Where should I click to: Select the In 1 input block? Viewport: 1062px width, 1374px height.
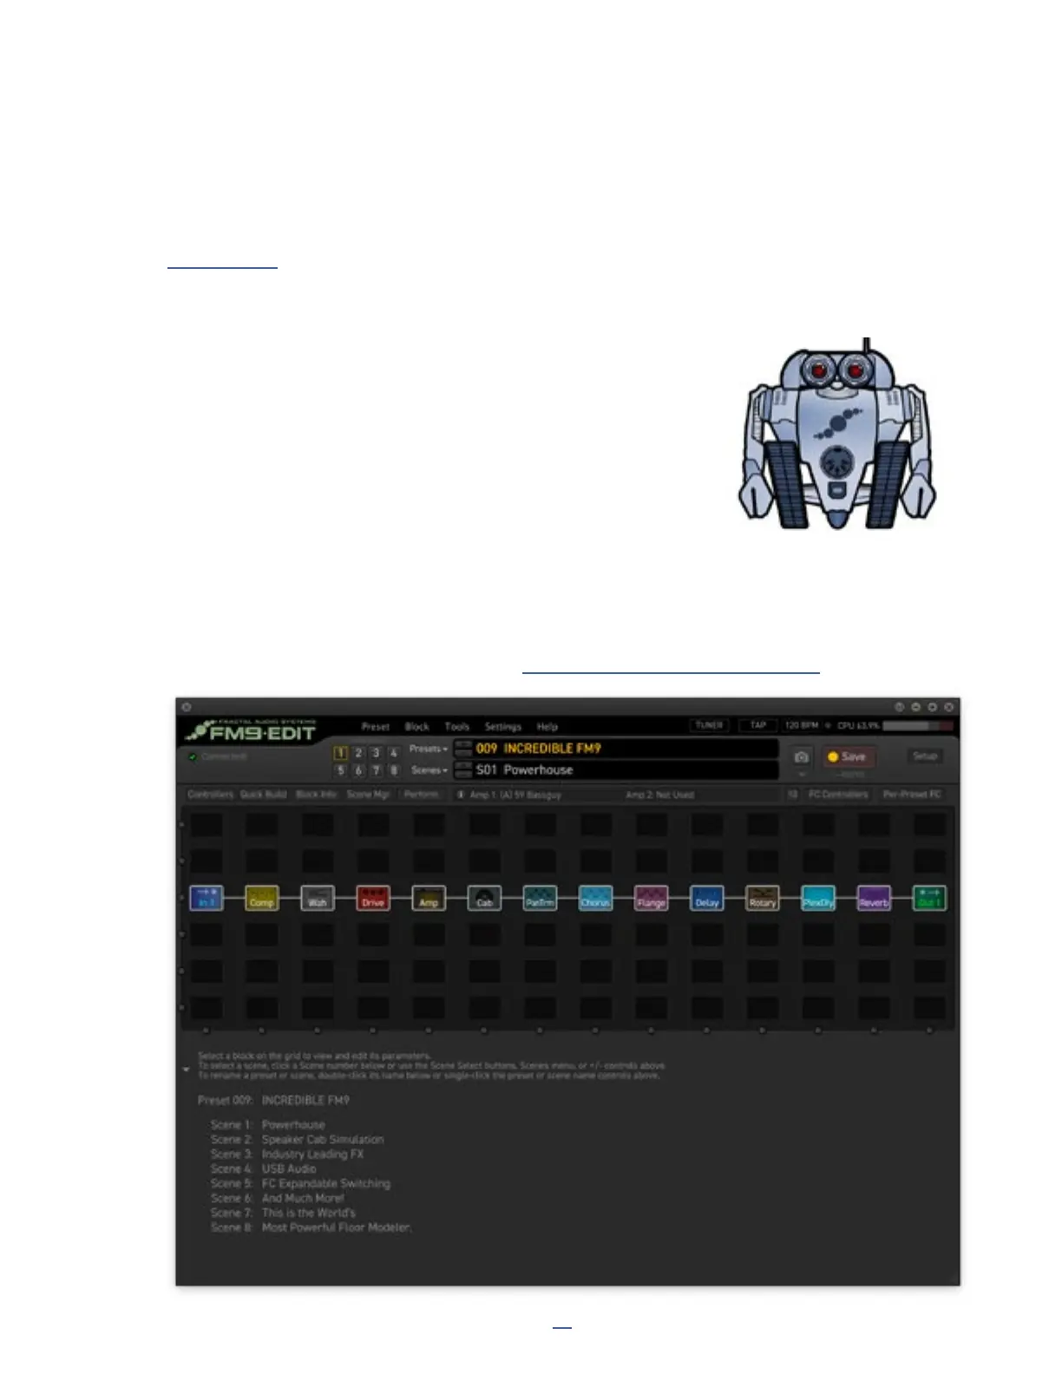tap(206, 898)
